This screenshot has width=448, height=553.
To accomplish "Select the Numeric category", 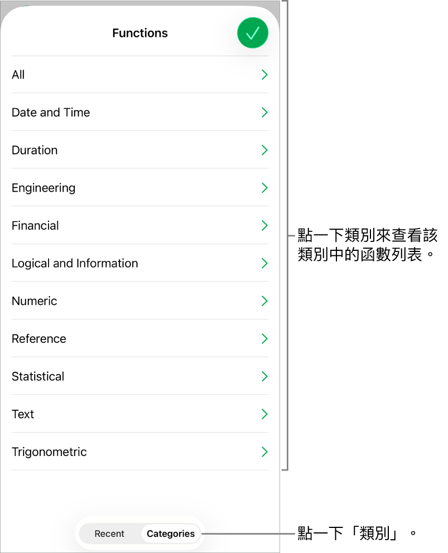I will (x=35, y=301).
